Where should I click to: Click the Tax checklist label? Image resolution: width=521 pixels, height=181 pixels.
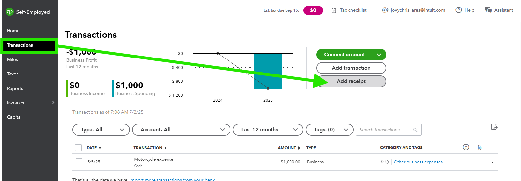(x=353, y=10)
